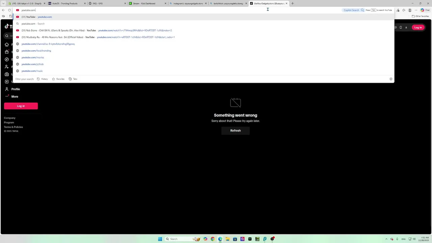Open address bar suggestion settings gear
The height and width of the screenshot is (243, 432).
pos(391,79)
